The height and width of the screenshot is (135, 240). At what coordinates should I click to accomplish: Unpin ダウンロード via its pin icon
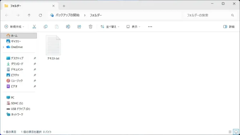click(35, 64)
